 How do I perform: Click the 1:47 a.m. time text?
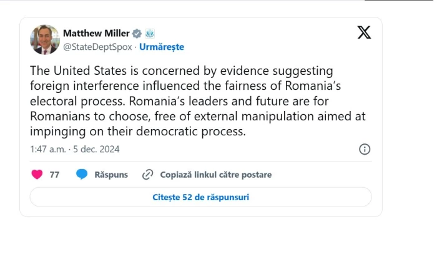tap(47, 149)
